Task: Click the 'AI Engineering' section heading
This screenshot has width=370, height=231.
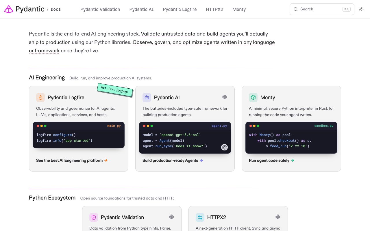Action: tap(47, 78)
